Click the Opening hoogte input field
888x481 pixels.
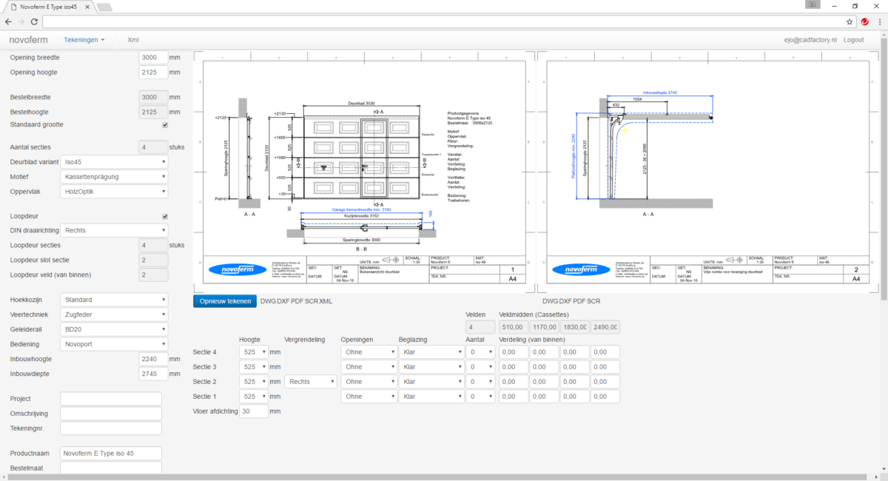pyautogui.click(x=153, y=72)
